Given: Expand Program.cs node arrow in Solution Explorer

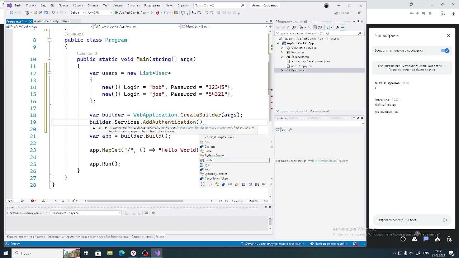Looking at the screenshot, I should [282, 71].
